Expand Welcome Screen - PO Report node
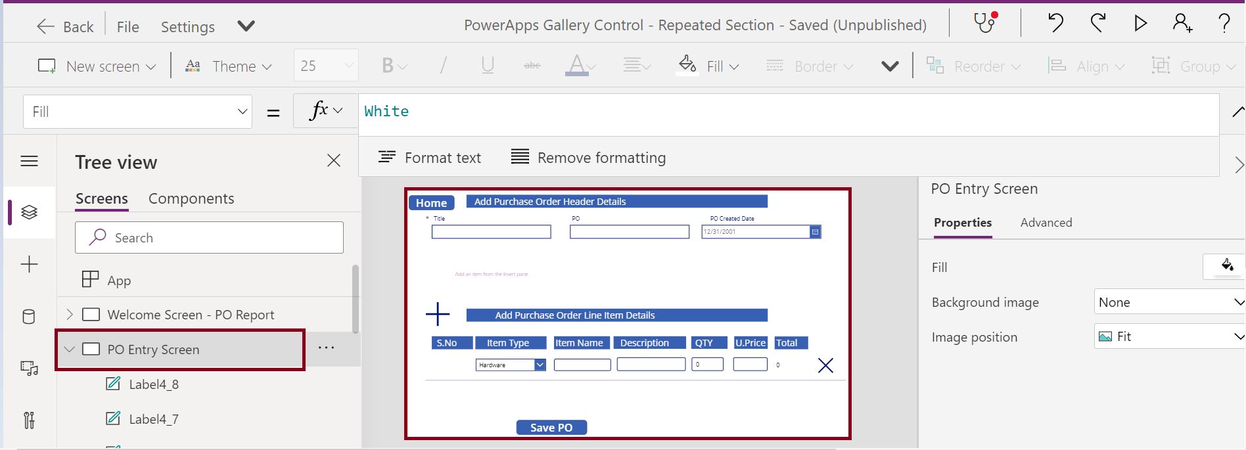The height and width of the screenshot is (450, 1246). (70, 315)
